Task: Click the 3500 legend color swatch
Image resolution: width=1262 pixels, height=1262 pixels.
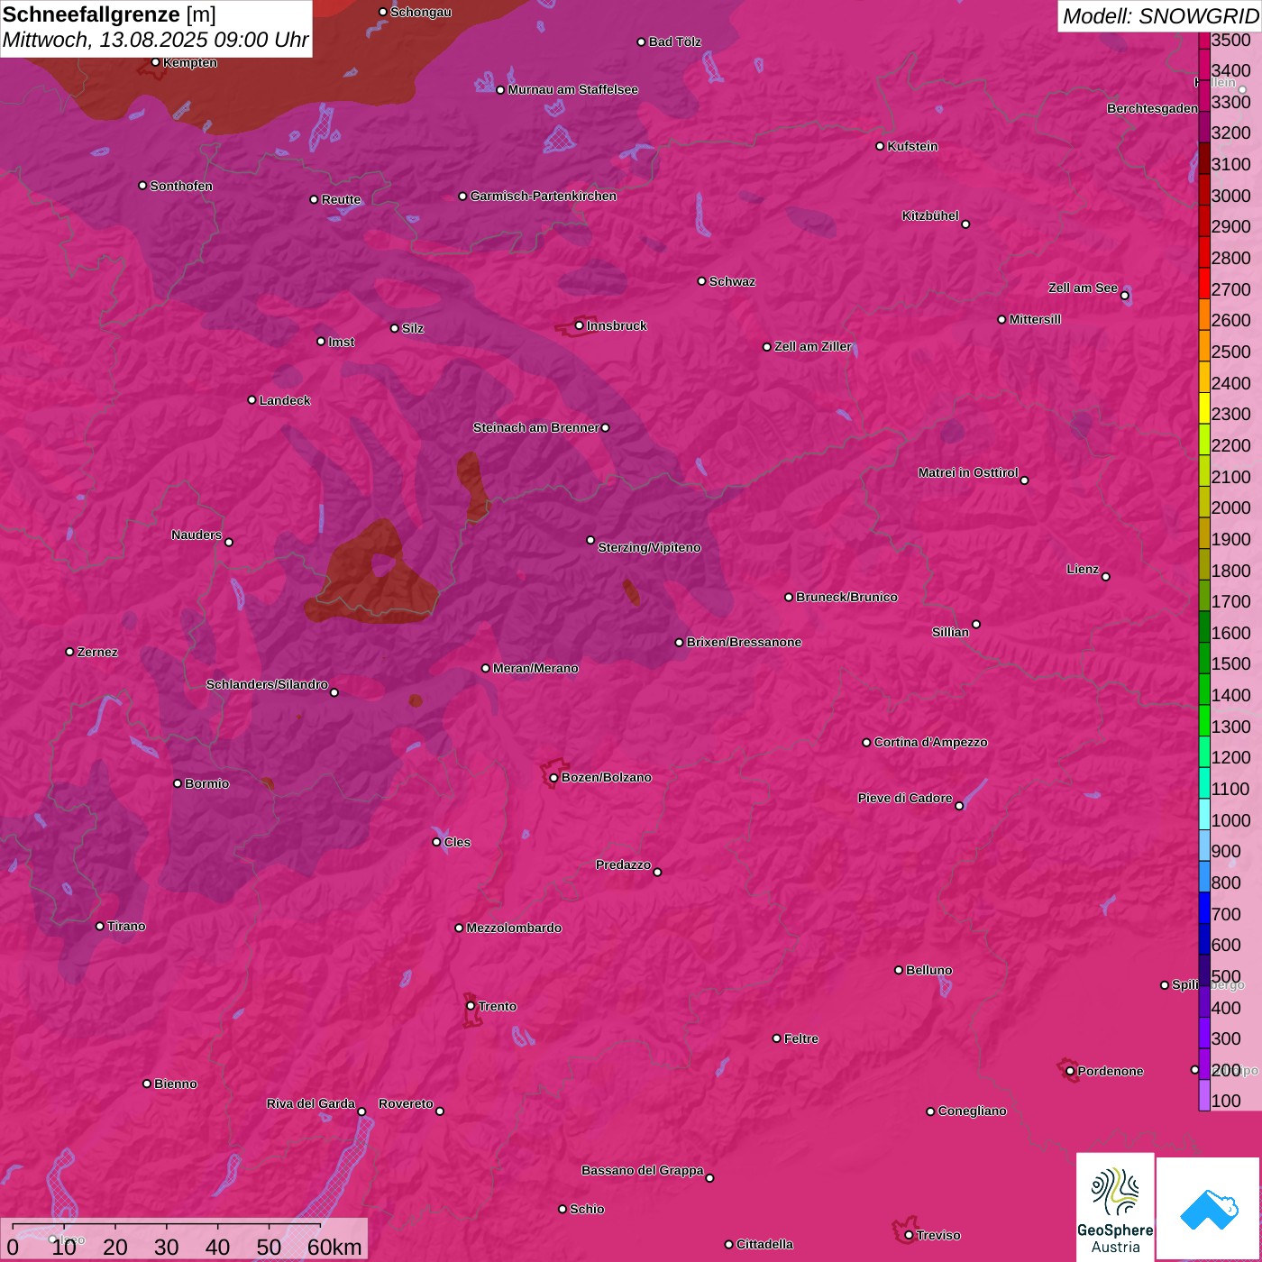Action: [1203, 40]
